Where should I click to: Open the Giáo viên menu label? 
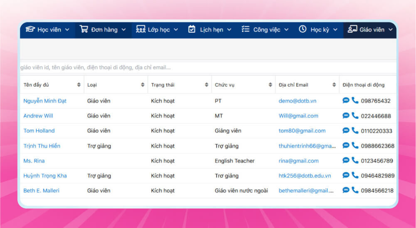pos(372,29)
